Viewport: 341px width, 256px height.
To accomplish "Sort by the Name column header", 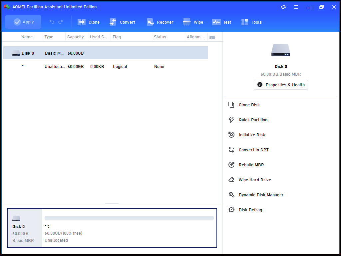I will coord(27,37).
